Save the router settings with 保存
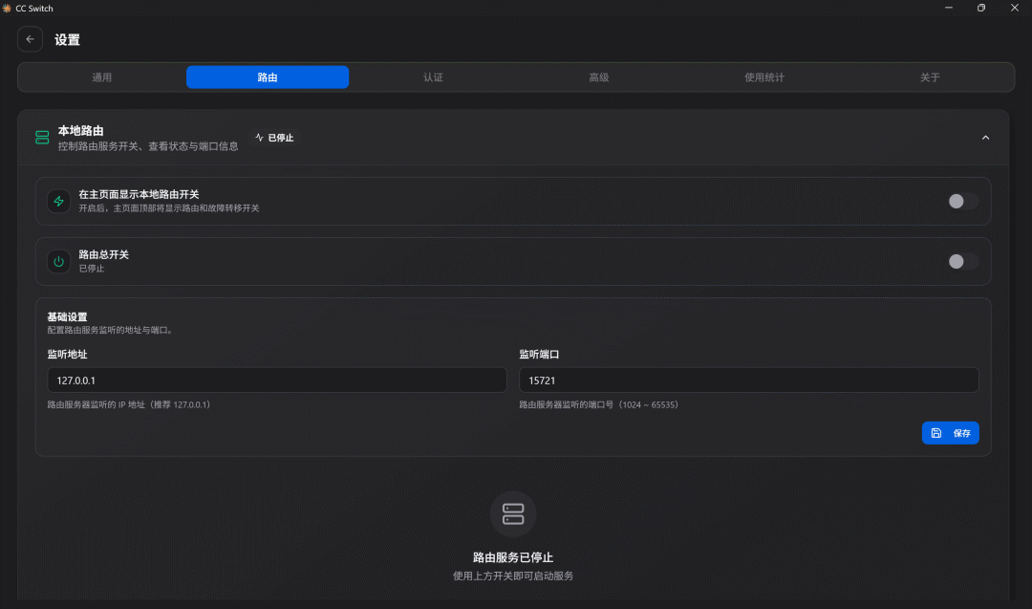 pos(951,433)
